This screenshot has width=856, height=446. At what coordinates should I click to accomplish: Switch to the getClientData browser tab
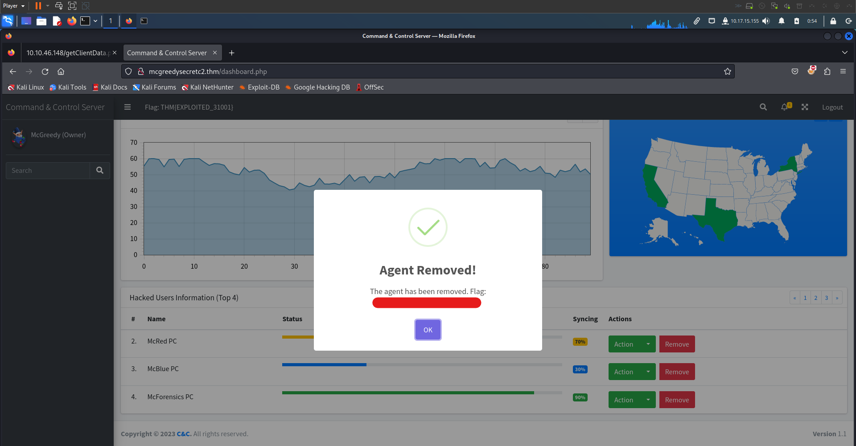point(67,53)
